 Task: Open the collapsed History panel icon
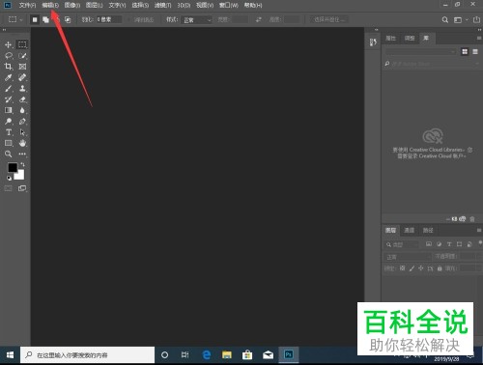(373, 42)
